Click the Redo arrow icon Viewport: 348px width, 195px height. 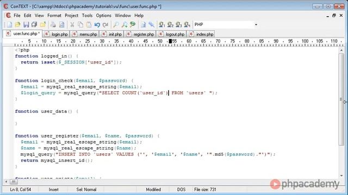[x=105, y=24]
